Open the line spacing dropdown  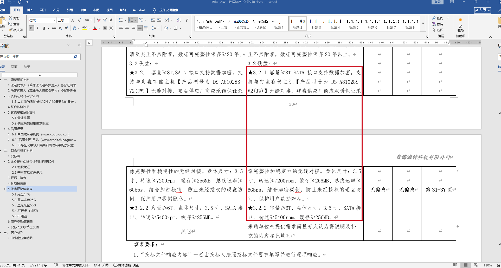click(155, 28)
